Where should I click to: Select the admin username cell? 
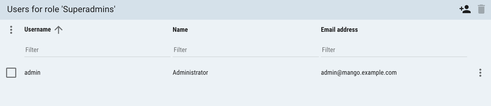pyautogui.click(x=32, y=73)
